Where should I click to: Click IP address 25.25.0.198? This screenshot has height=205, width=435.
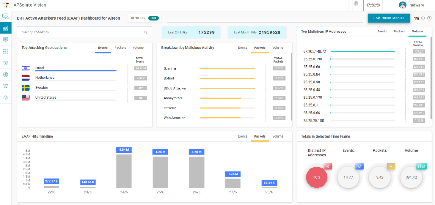click(313, 59)
